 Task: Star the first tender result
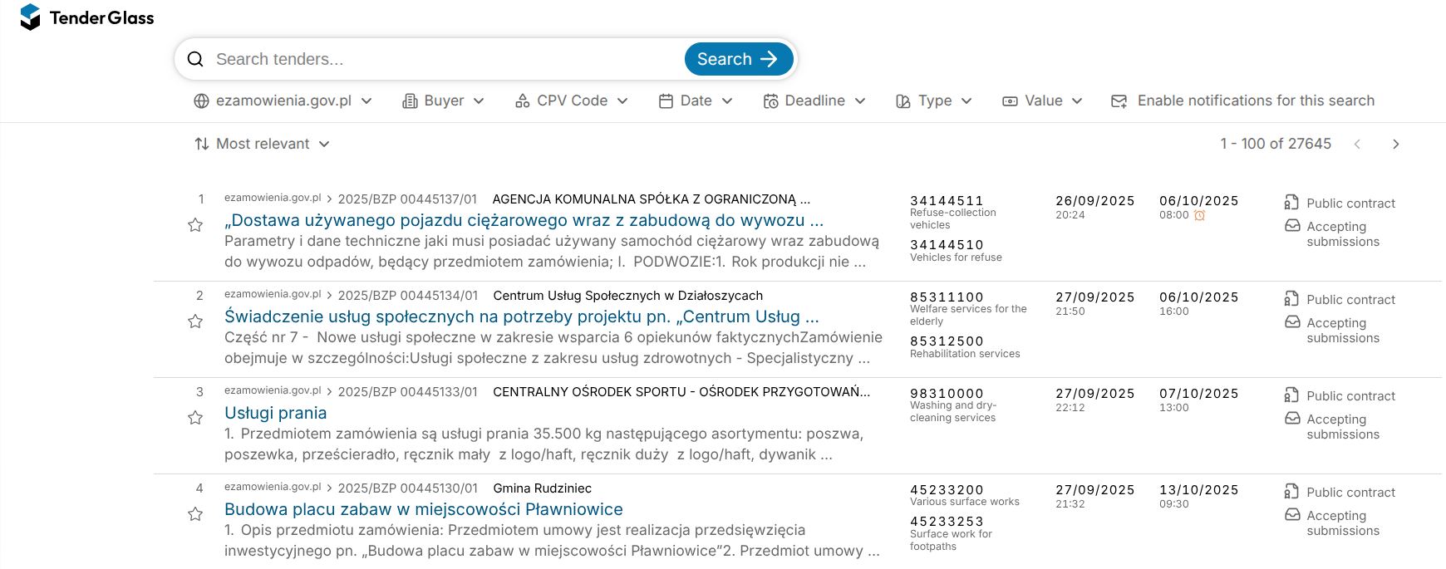(x=195, y=225)
